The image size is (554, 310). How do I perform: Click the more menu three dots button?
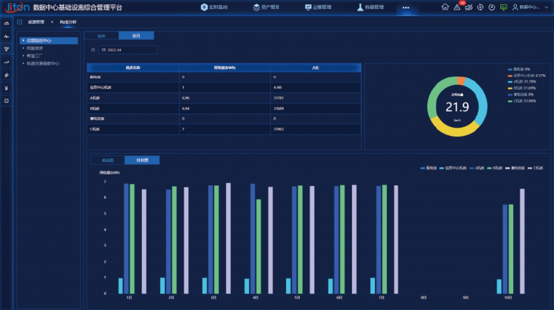pos(405,7)
